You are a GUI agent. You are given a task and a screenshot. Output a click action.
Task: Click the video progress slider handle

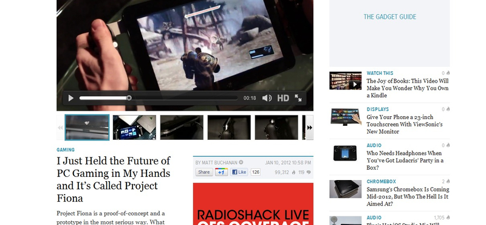tap(129, 98)
